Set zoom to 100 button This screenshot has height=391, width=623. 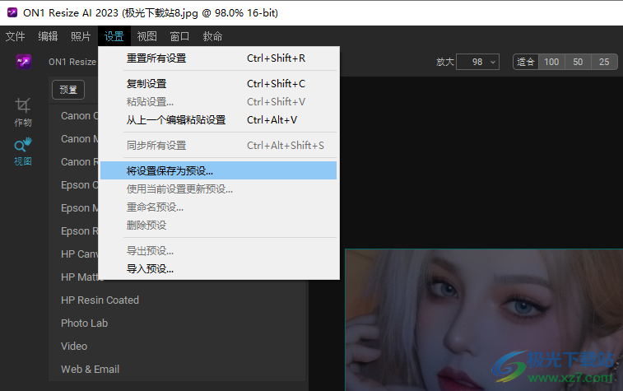(x=551, y=62)
